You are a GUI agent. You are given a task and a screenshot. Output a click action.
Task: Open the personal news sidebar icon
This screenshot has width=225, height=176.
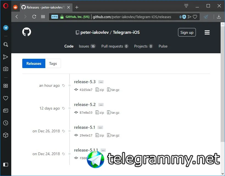click(x=5, y=110)
